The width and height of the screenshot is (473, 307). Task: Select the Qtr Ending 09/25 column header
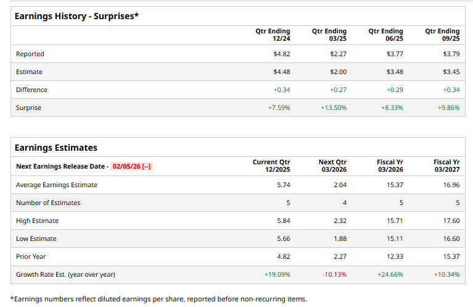tap(442, 35)
